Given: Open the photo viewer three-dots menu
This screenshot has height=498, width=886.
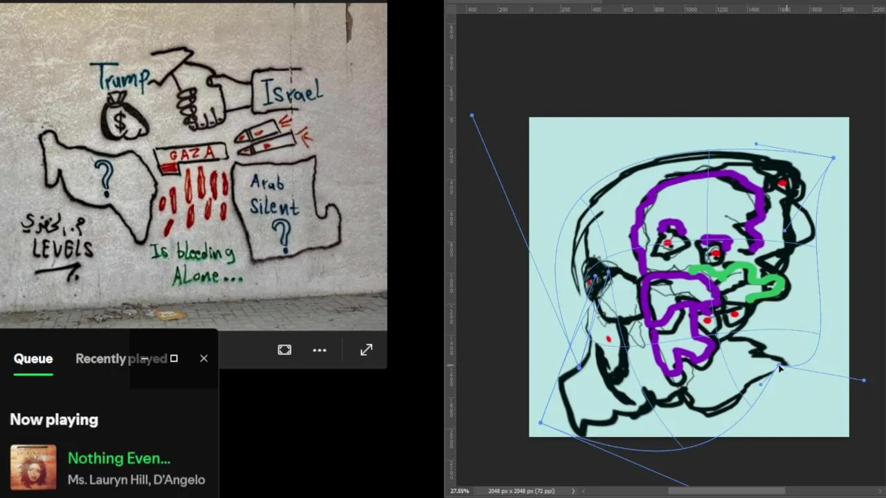Looking at the screenshot, I should [319, 350].
